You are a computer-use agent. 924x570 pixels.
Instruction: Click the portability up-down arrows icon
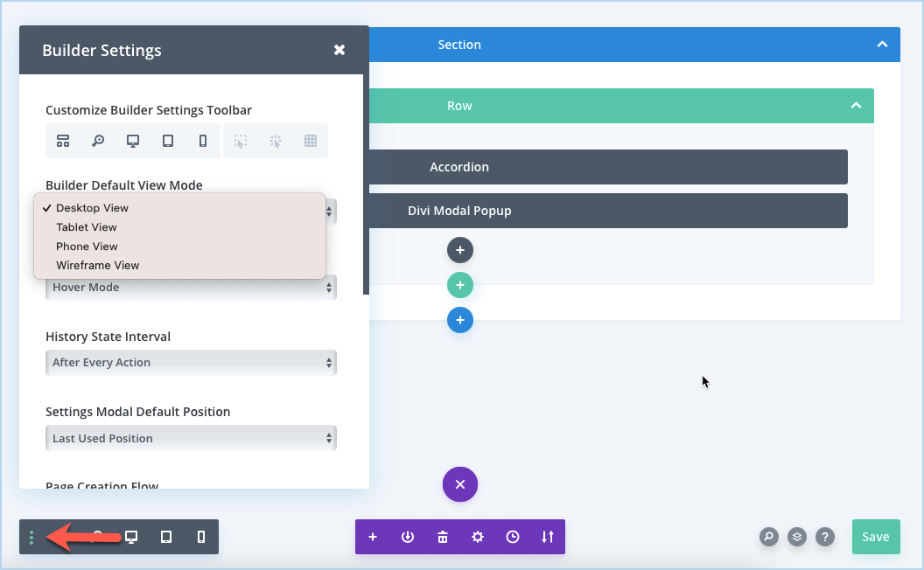548,537
